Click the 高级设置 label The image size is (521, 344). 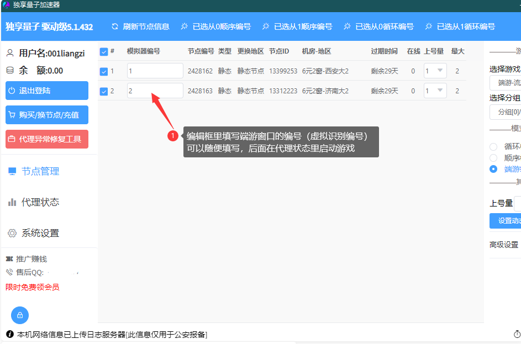click(x=504, y=245)
